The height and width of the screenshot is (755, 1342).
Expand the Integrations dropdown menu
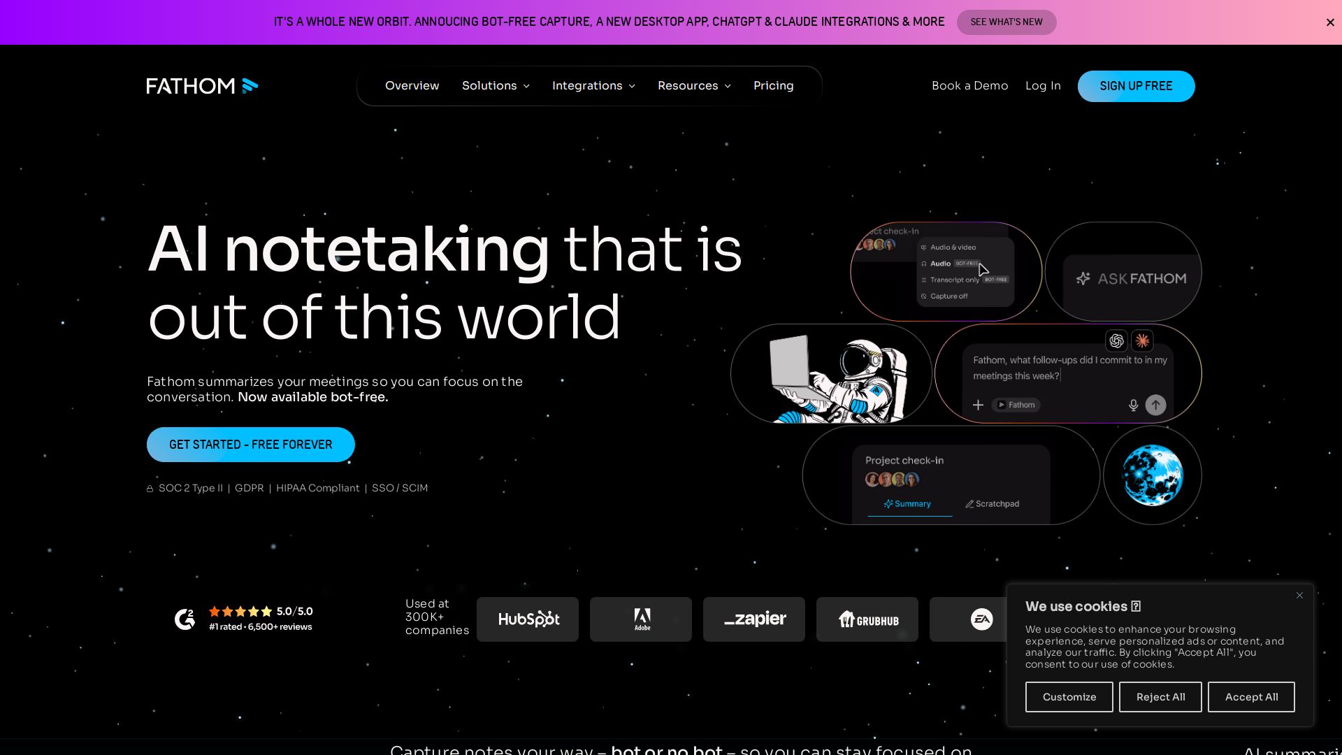point(593,86)
